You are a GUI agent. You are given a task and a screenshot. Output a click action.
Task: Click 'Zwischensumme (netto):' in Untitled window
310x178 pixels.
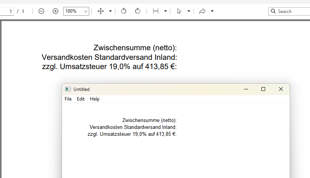149,120
